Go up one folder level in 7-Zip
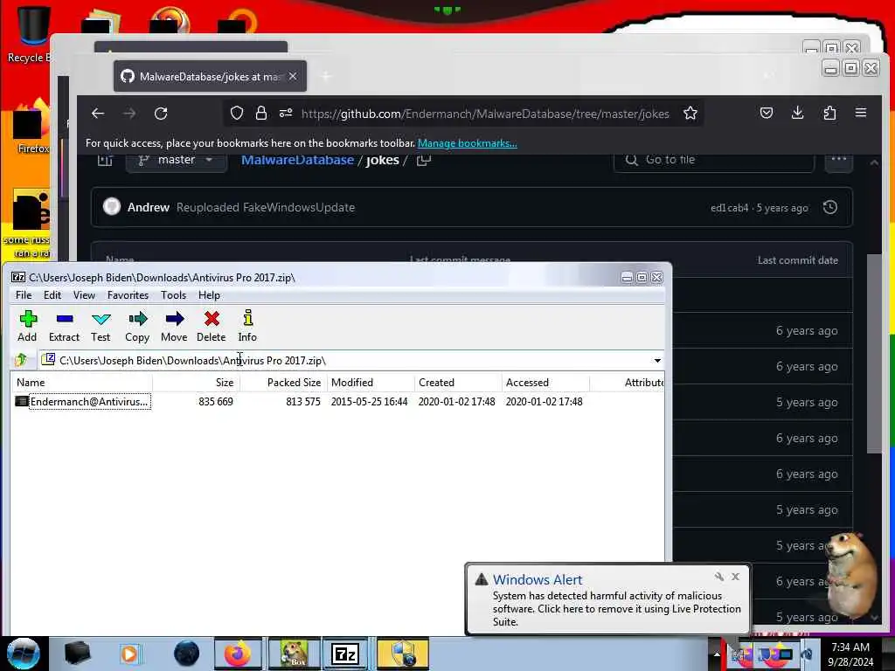The image size is (895, 671). coord(21,360)
